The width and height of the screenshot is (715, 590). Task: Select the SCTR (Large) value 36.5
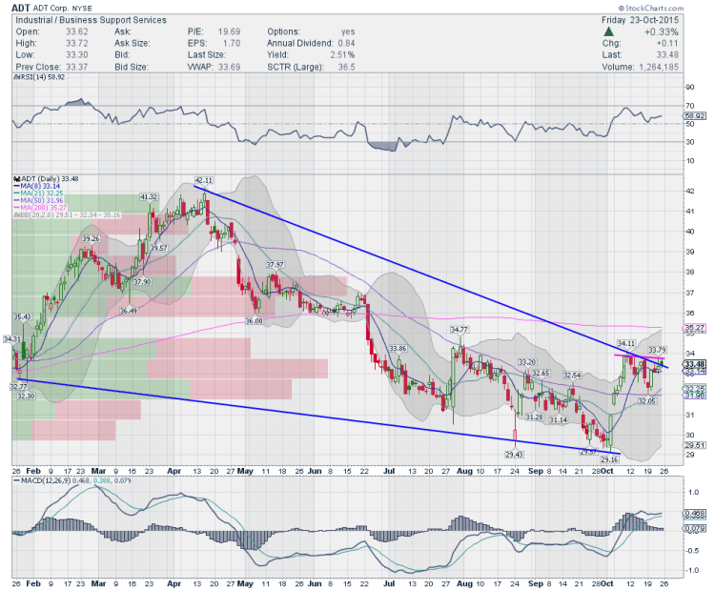coord(347,67)
